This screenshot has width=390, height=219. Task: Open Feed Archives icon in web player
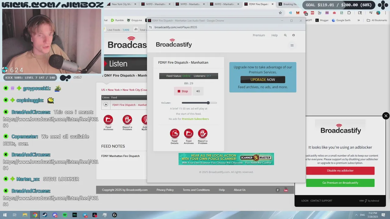[x=189, y=136]
